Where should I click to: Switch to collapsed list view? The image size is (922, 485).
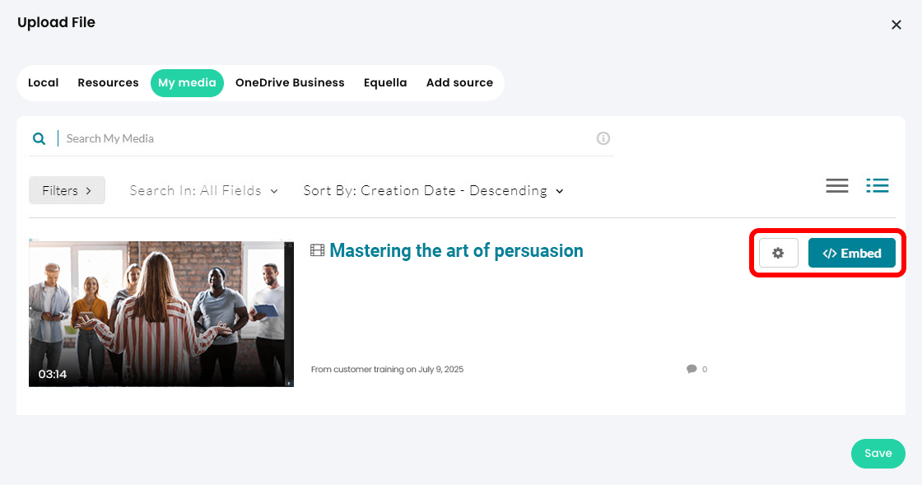click(836, 186)
